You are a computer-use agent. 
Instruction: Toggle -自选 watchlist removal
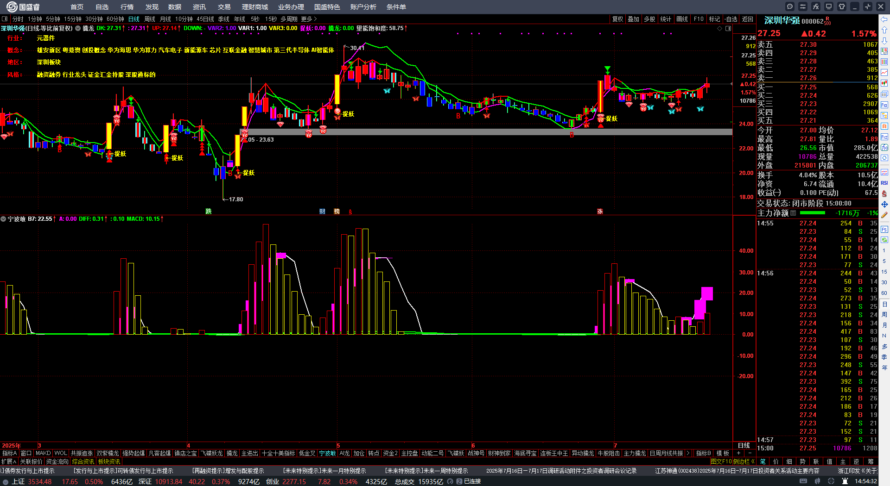(x=731, y=19)
